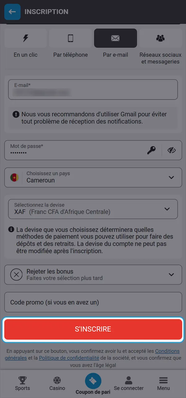Click the back arrow button
Viewport: 186px width, 398px height.
point(12,12)
